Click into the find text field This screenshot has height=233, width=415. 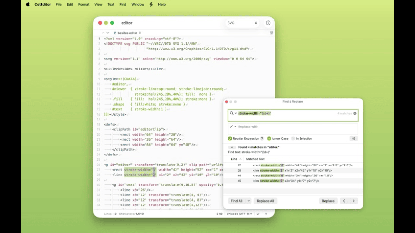(293, 116)
